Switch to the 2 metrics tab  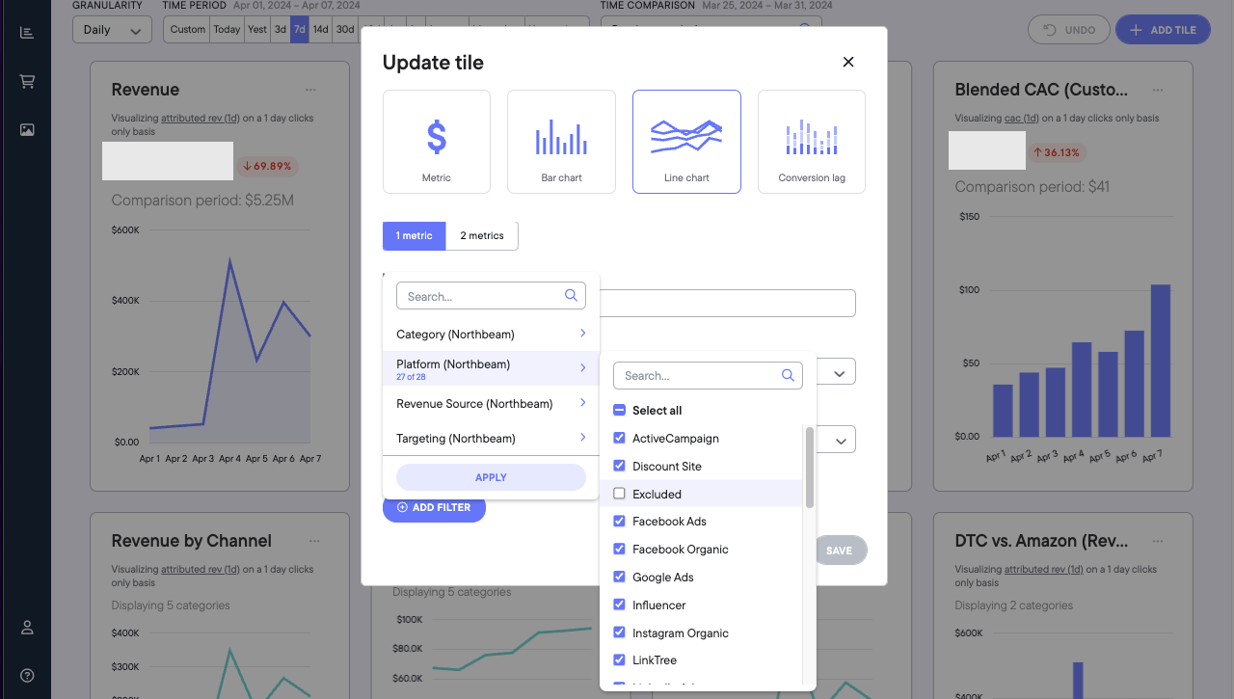coord(482,235)
